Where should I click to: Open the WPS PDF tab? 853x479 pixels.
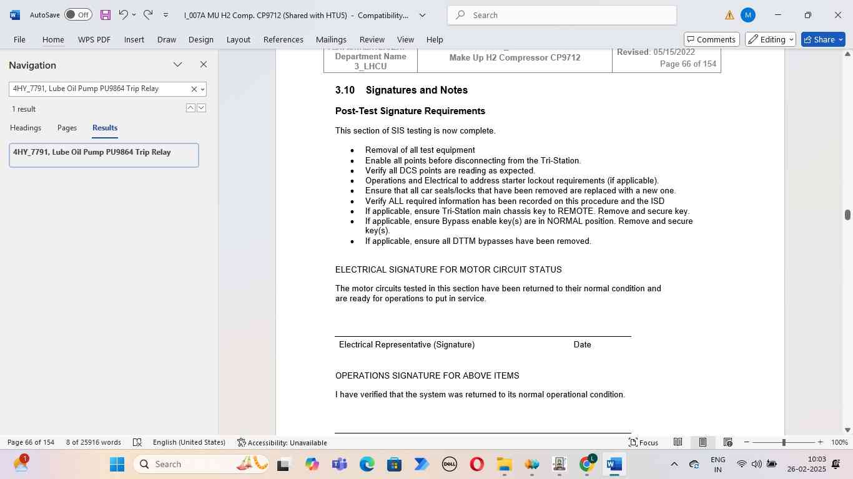point(94,39)
